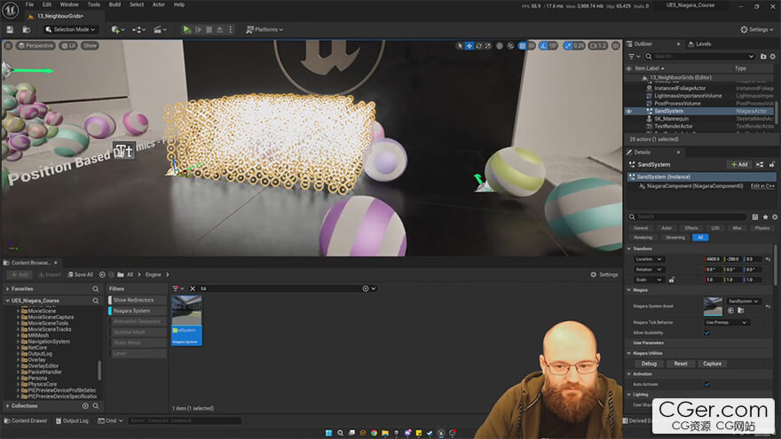Click the Niagara Debug button
This screenshot has width=781, height=439.
point(649,364)
